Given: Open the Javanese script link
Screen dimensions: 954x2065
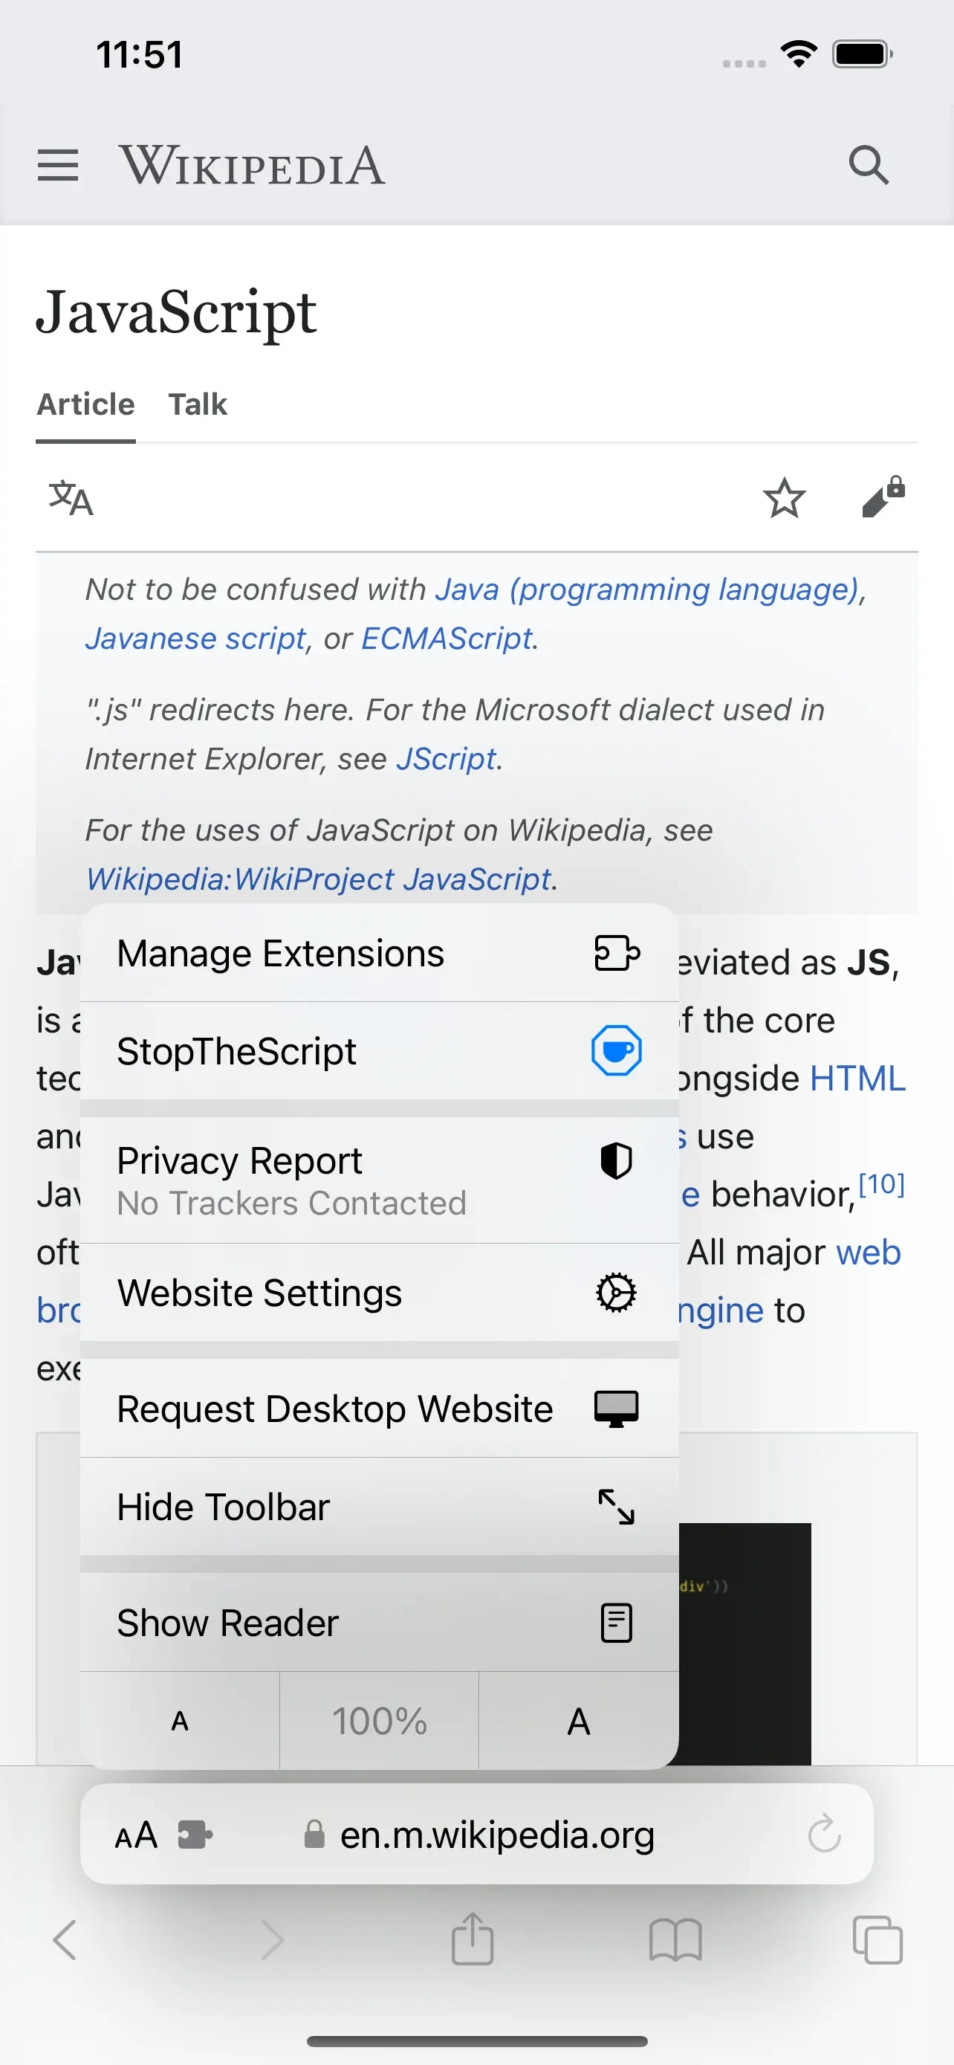Looking at the screenshot, I should pos(195,638).
